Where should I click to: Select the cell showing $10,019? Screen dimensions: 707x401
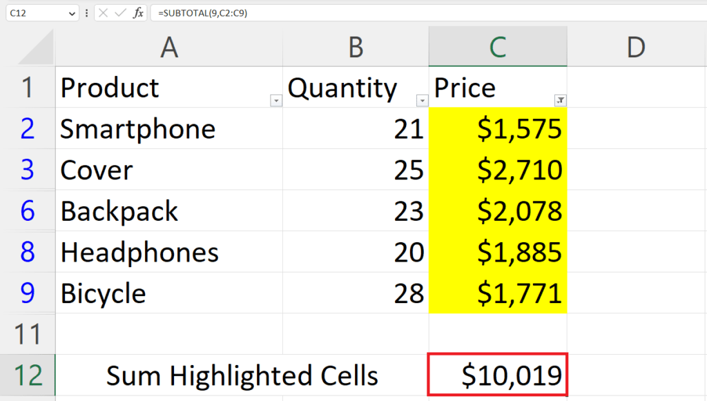pos(497,375)
